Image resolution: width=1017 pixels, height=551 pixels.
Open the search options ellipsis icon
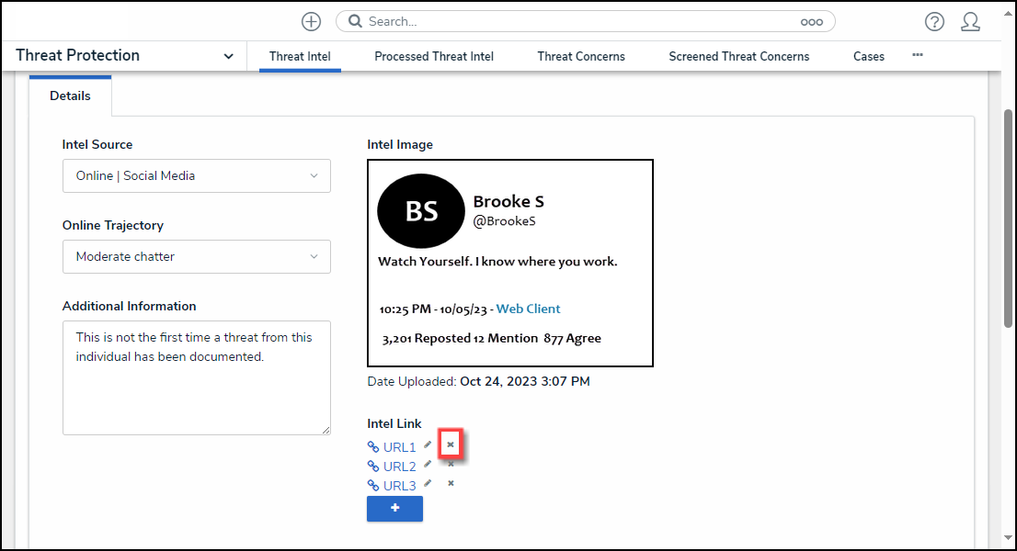tap(811, 22)
